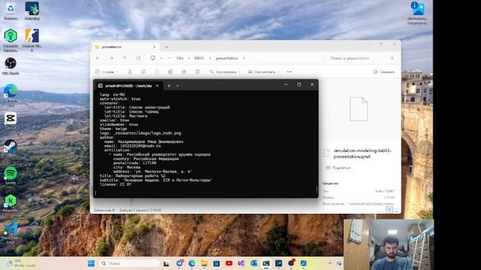Screen dimensions: 481x270
Task: Add a new File Explorer tab
Action: pyautogui.click(x=167, y=46)
